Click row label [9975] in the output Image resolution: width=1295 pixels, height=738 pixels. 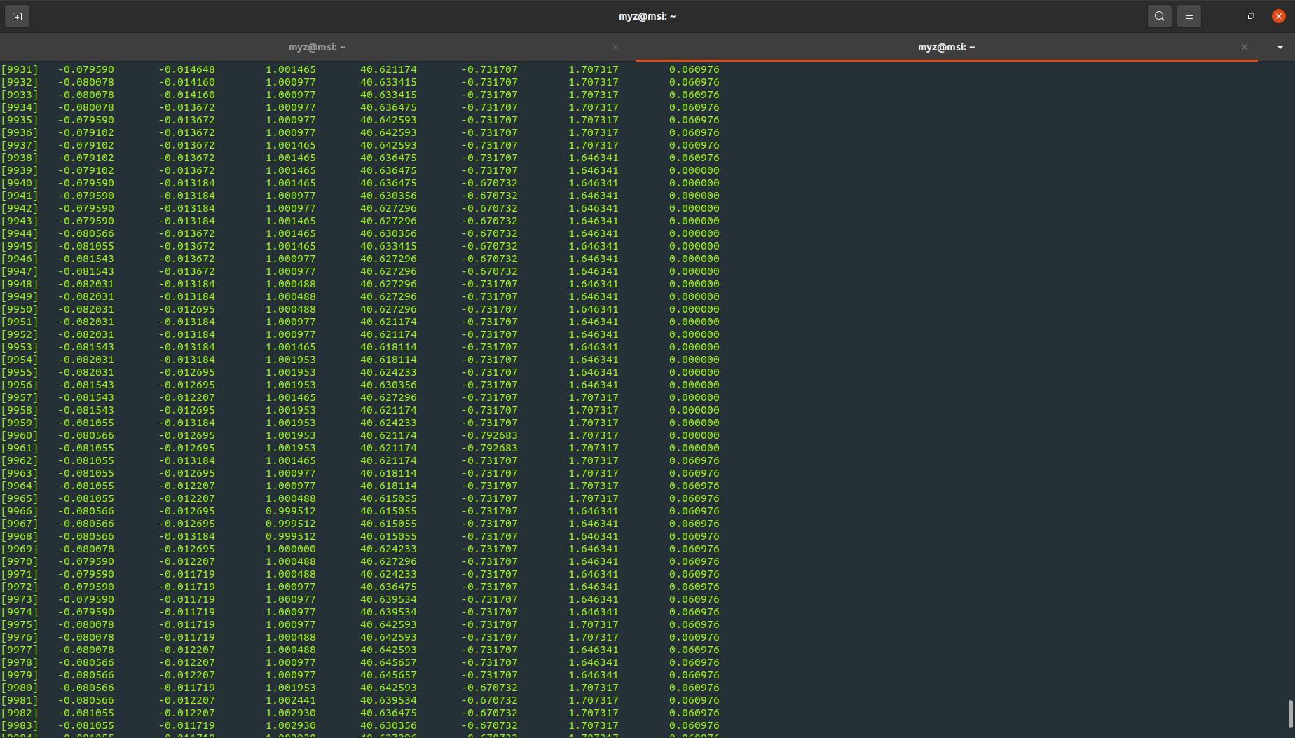point(20,624)
